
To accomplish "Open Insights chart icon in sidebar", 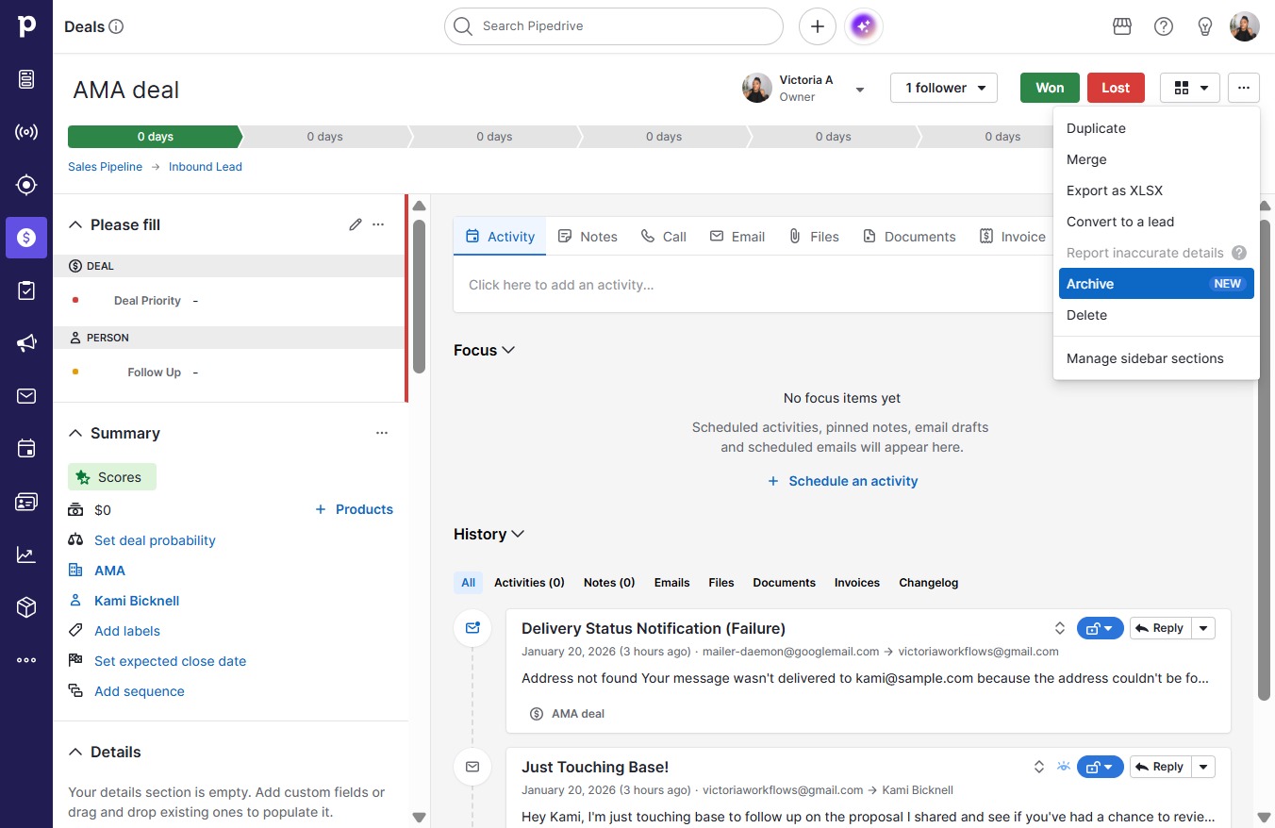I will tap(26, 555).
